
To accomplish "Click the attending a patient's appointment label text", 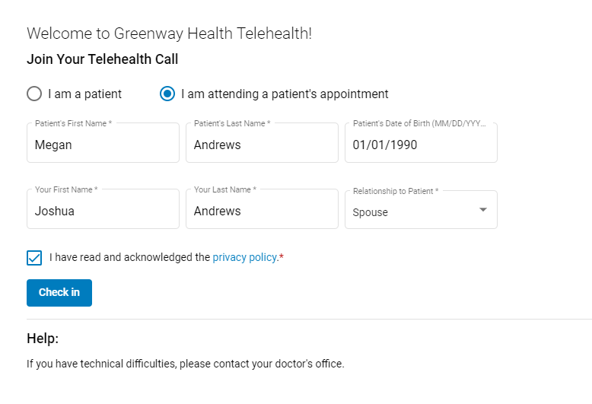I will click(x=285, y=94).
